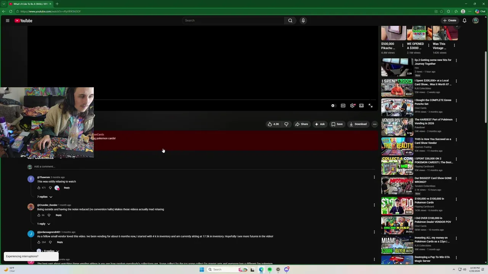This screenshot has height=274, width=488.
Task: Click the search magnifier button
Action: (290, 21)
